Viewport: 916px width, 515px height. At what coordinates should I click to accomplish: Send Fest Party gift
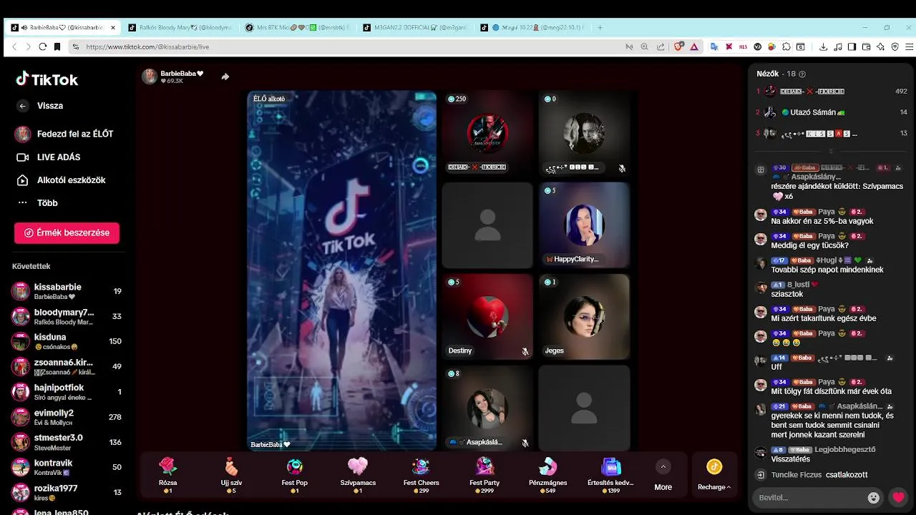(x=484, y=474)
